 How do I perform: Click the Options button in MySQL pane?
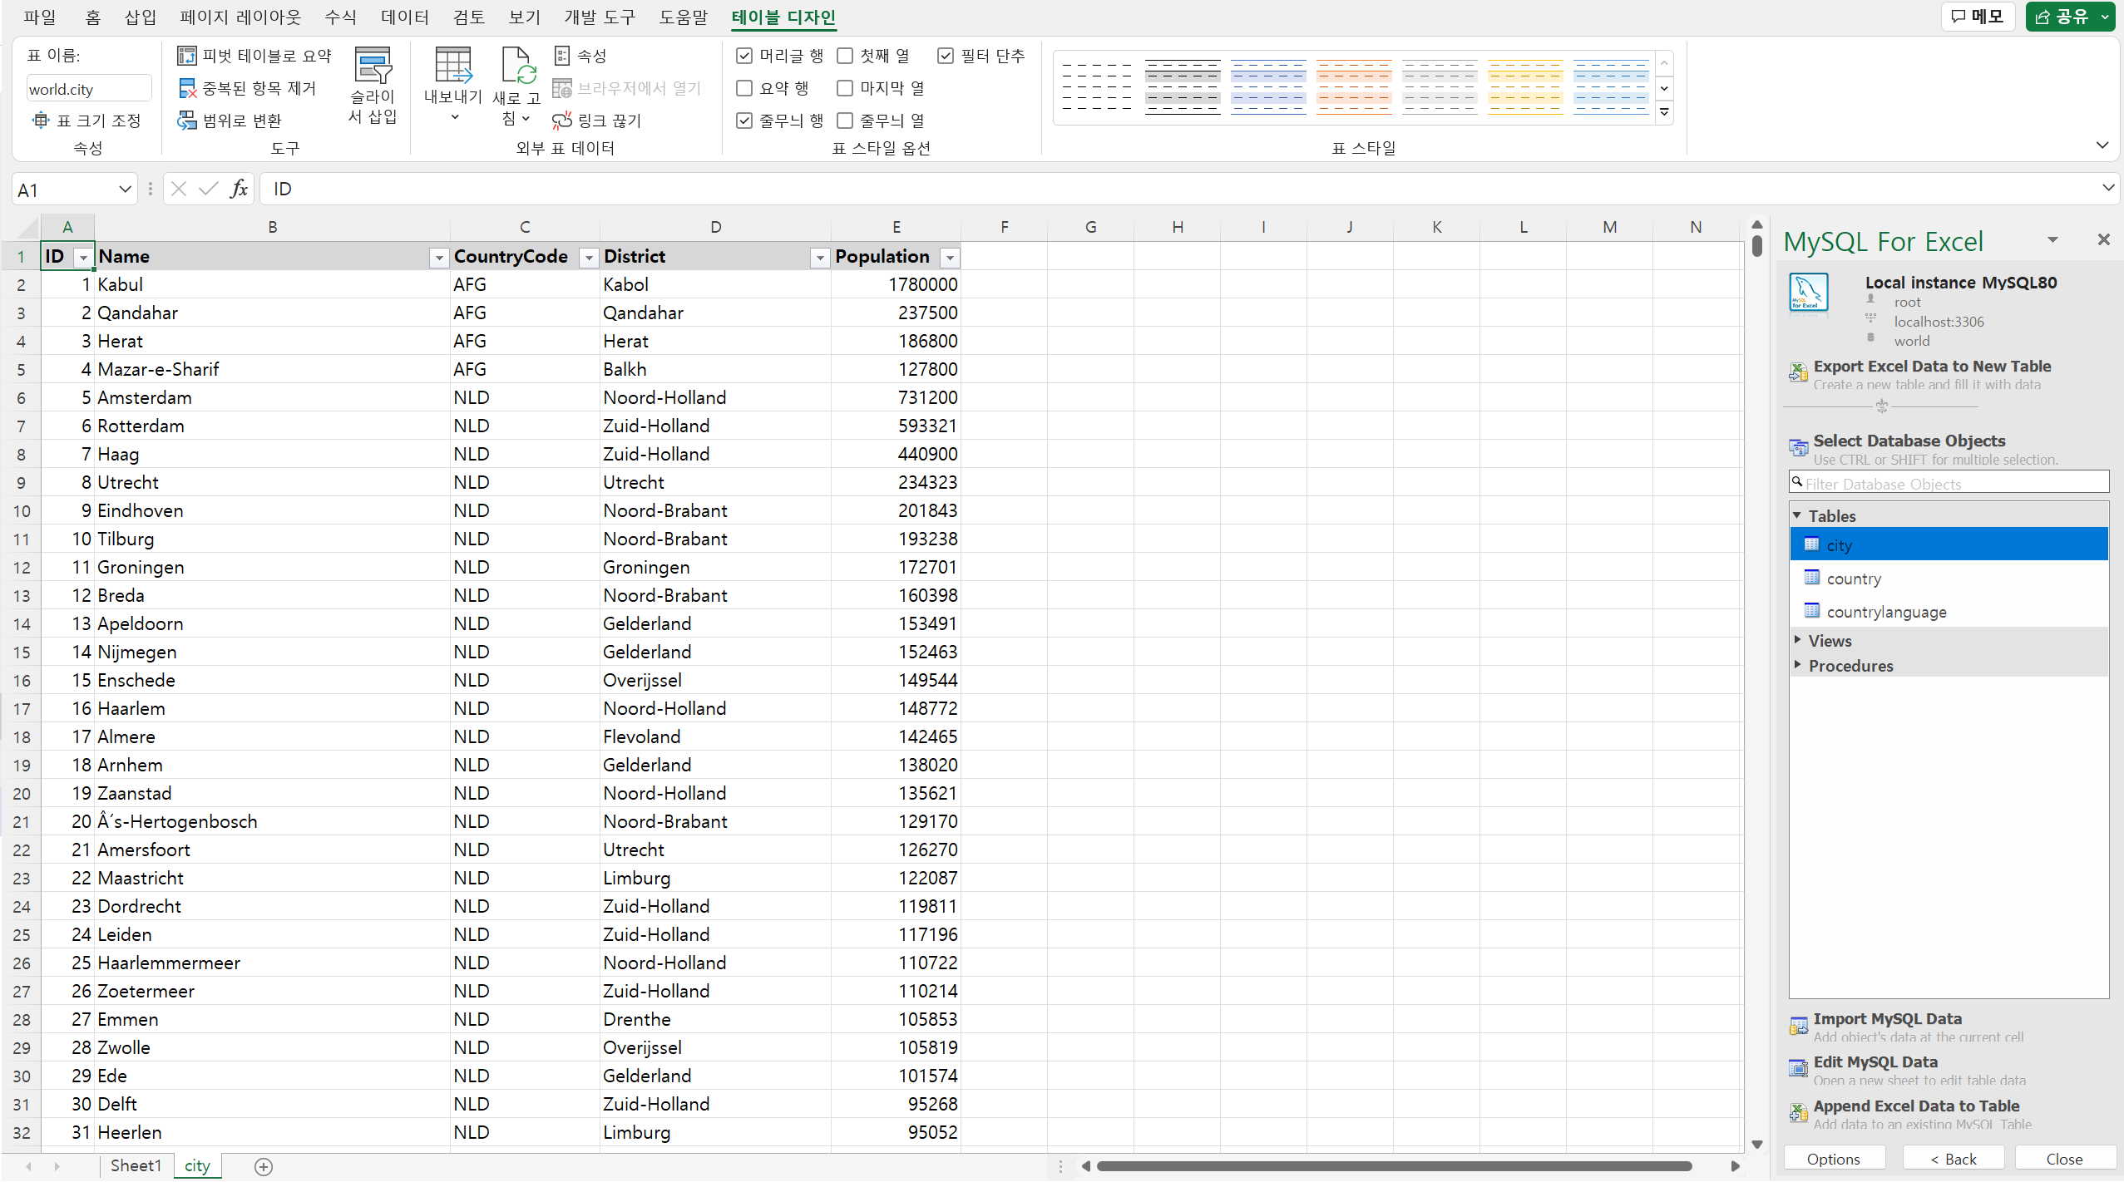1833,1159
